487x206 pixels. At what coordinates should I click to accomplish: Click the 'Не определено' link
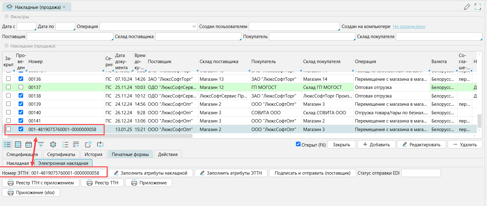(x=409, y=27)
